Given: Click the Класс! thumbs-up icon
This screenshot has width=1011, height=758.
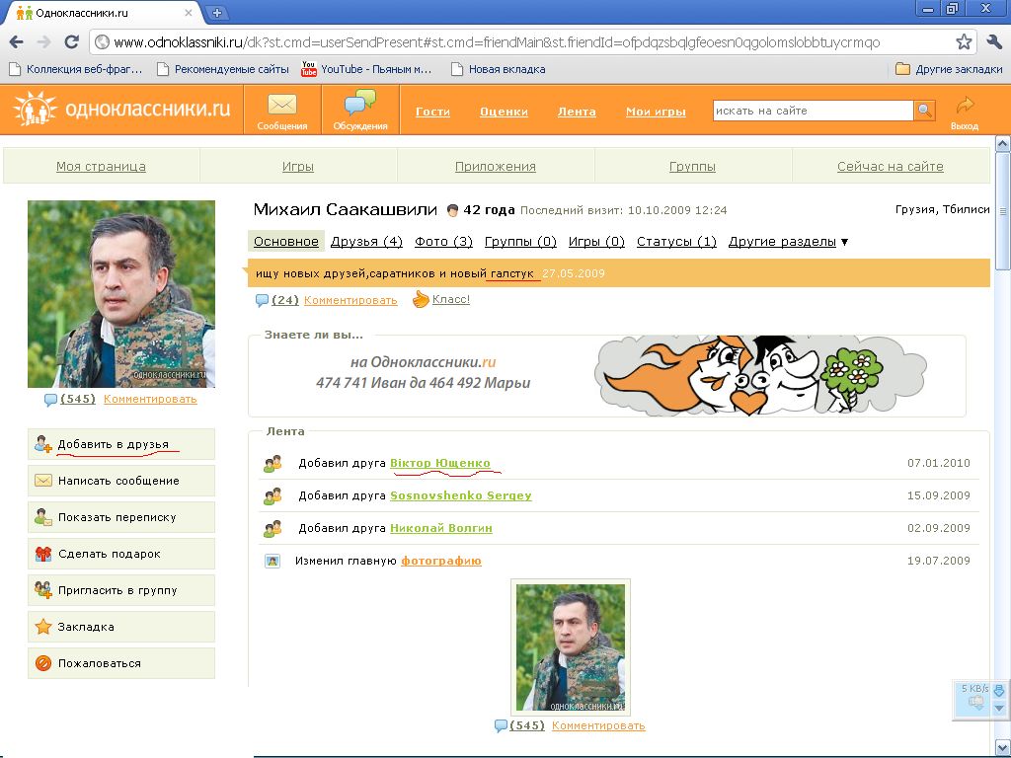Looking at the screenshot, I should [421, 299].
